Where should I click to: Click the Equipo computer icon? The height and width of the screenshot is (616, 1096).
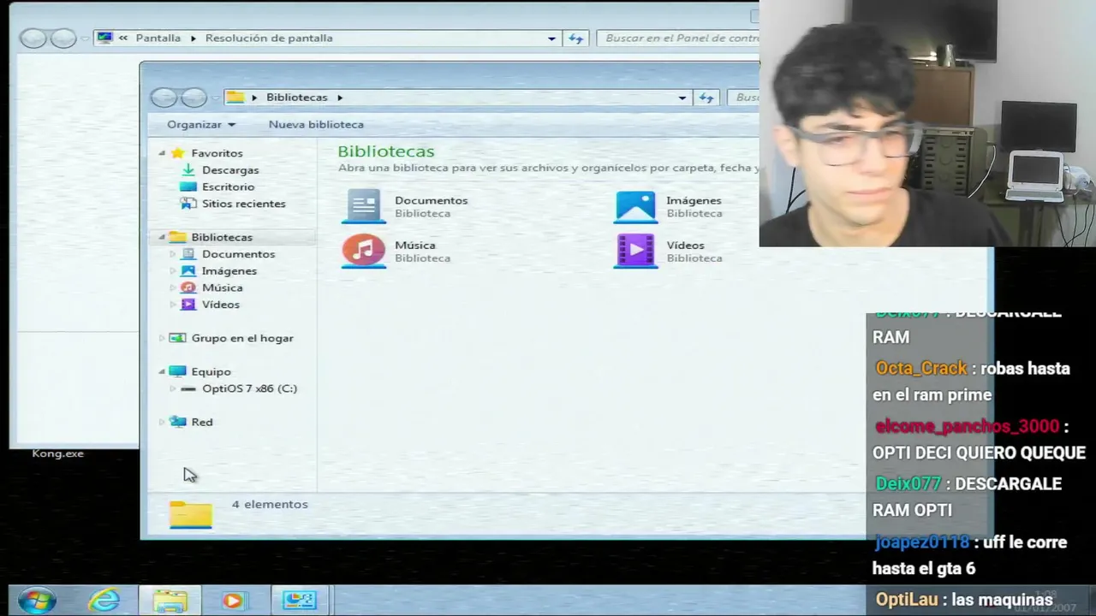177,371
